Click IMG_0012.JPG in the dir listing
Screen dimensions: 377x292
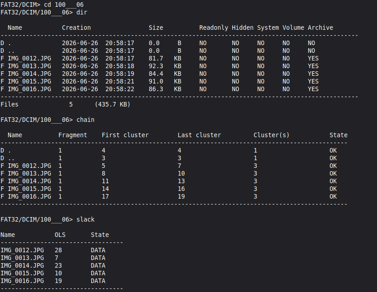[x=29, y=58]
